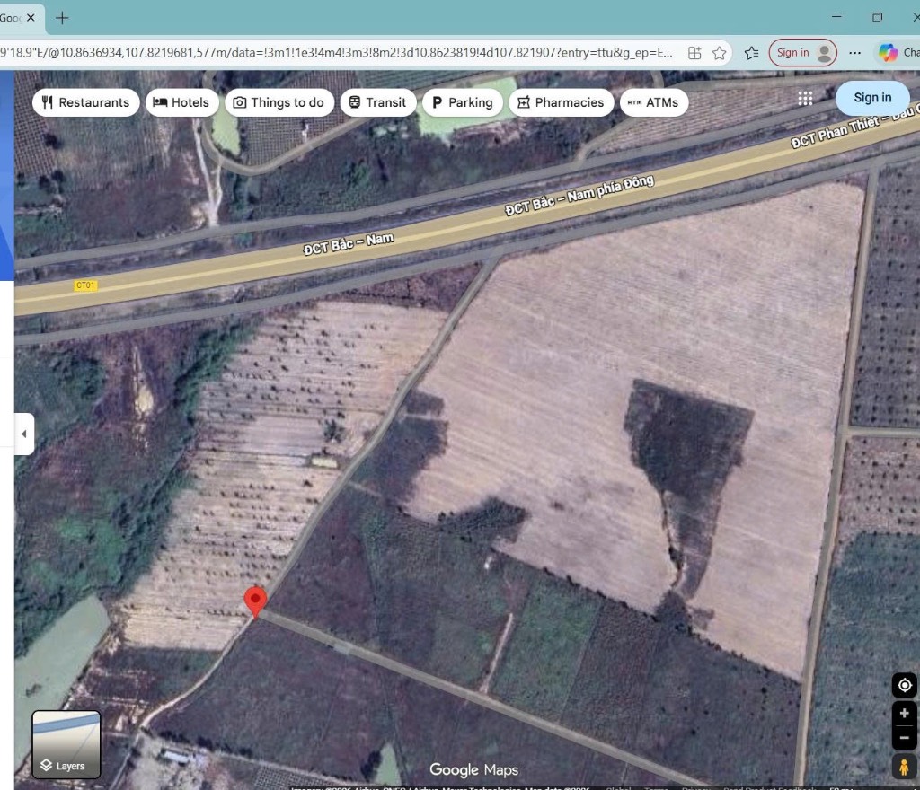Show Parking locations
The width and height of the screenshot is (920, 790).
(x=463, y=102)
